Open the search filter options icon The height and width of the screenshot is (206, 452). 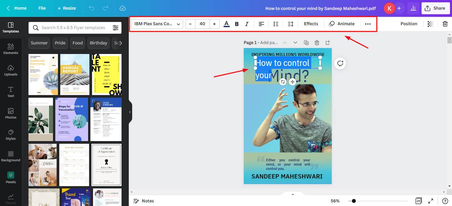tap(115, 28)
